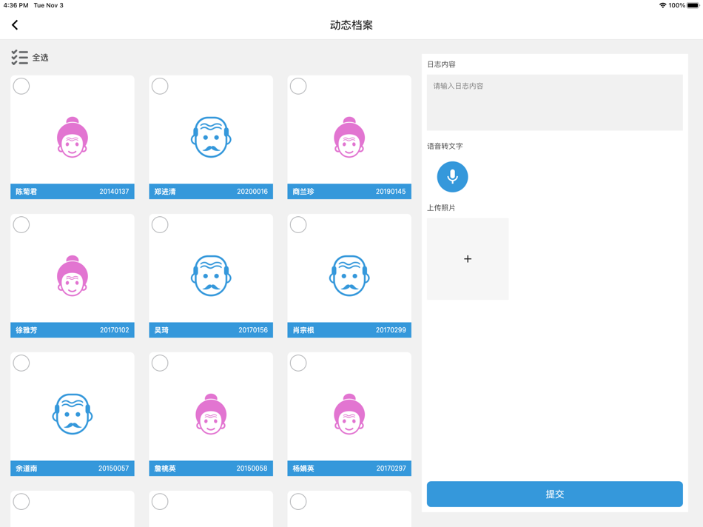Click the 全选 text label

tap(41, 58)
